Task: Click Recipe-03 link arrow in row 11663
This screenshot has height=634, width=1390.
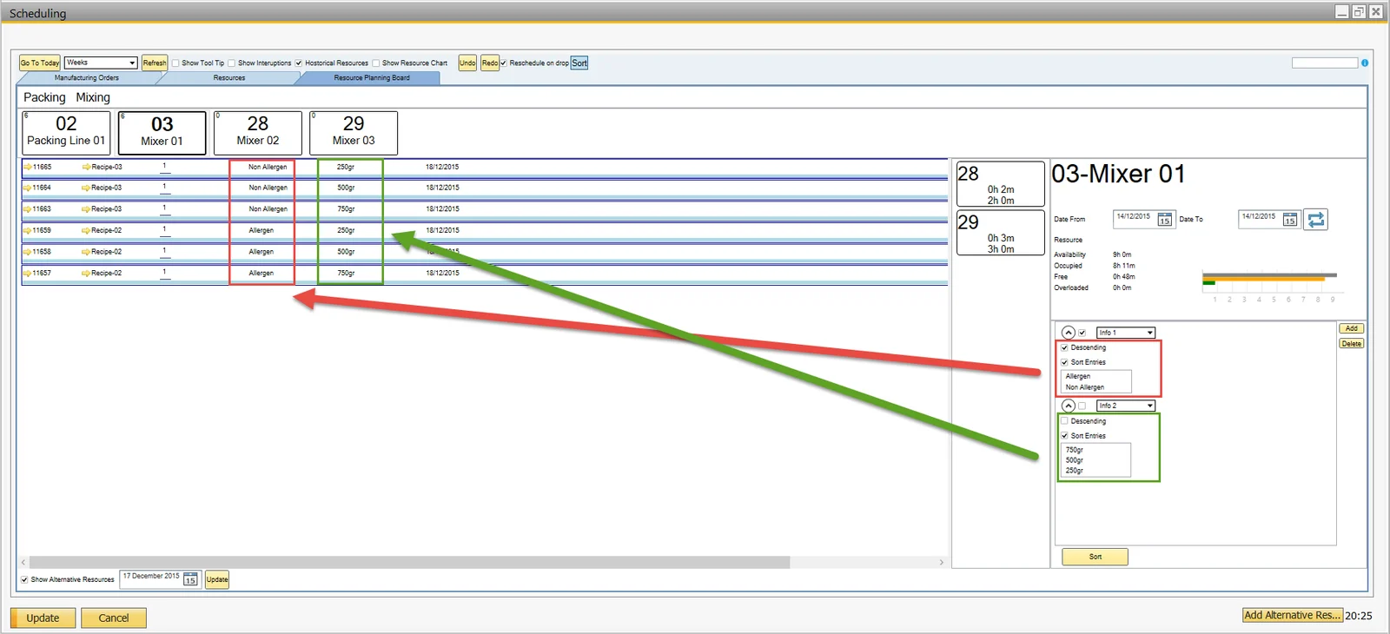Action: [86, 209]
